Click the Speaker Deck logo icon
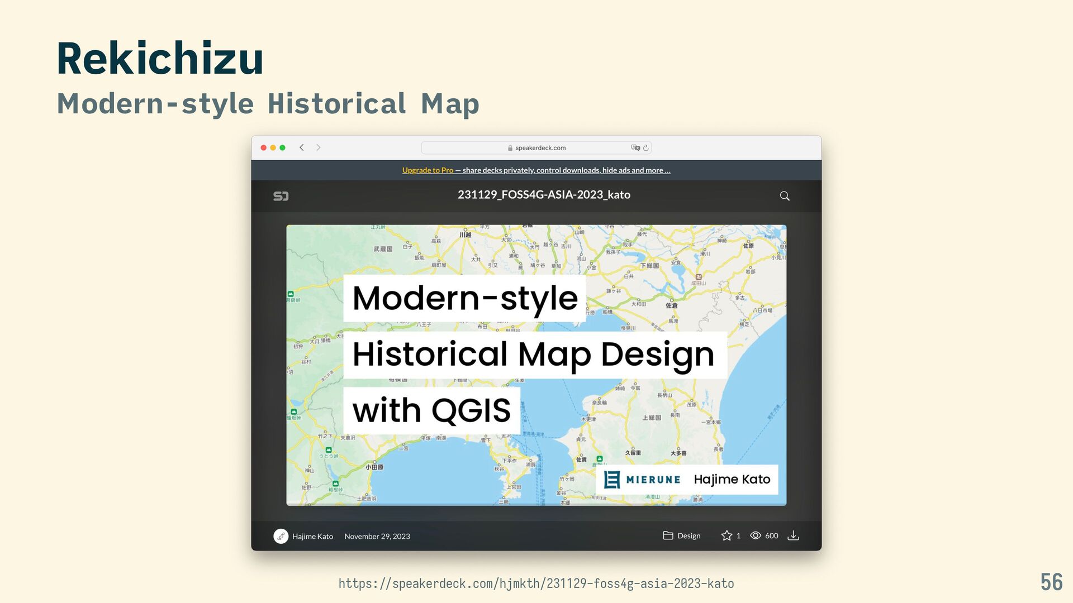 pos(281,196)
